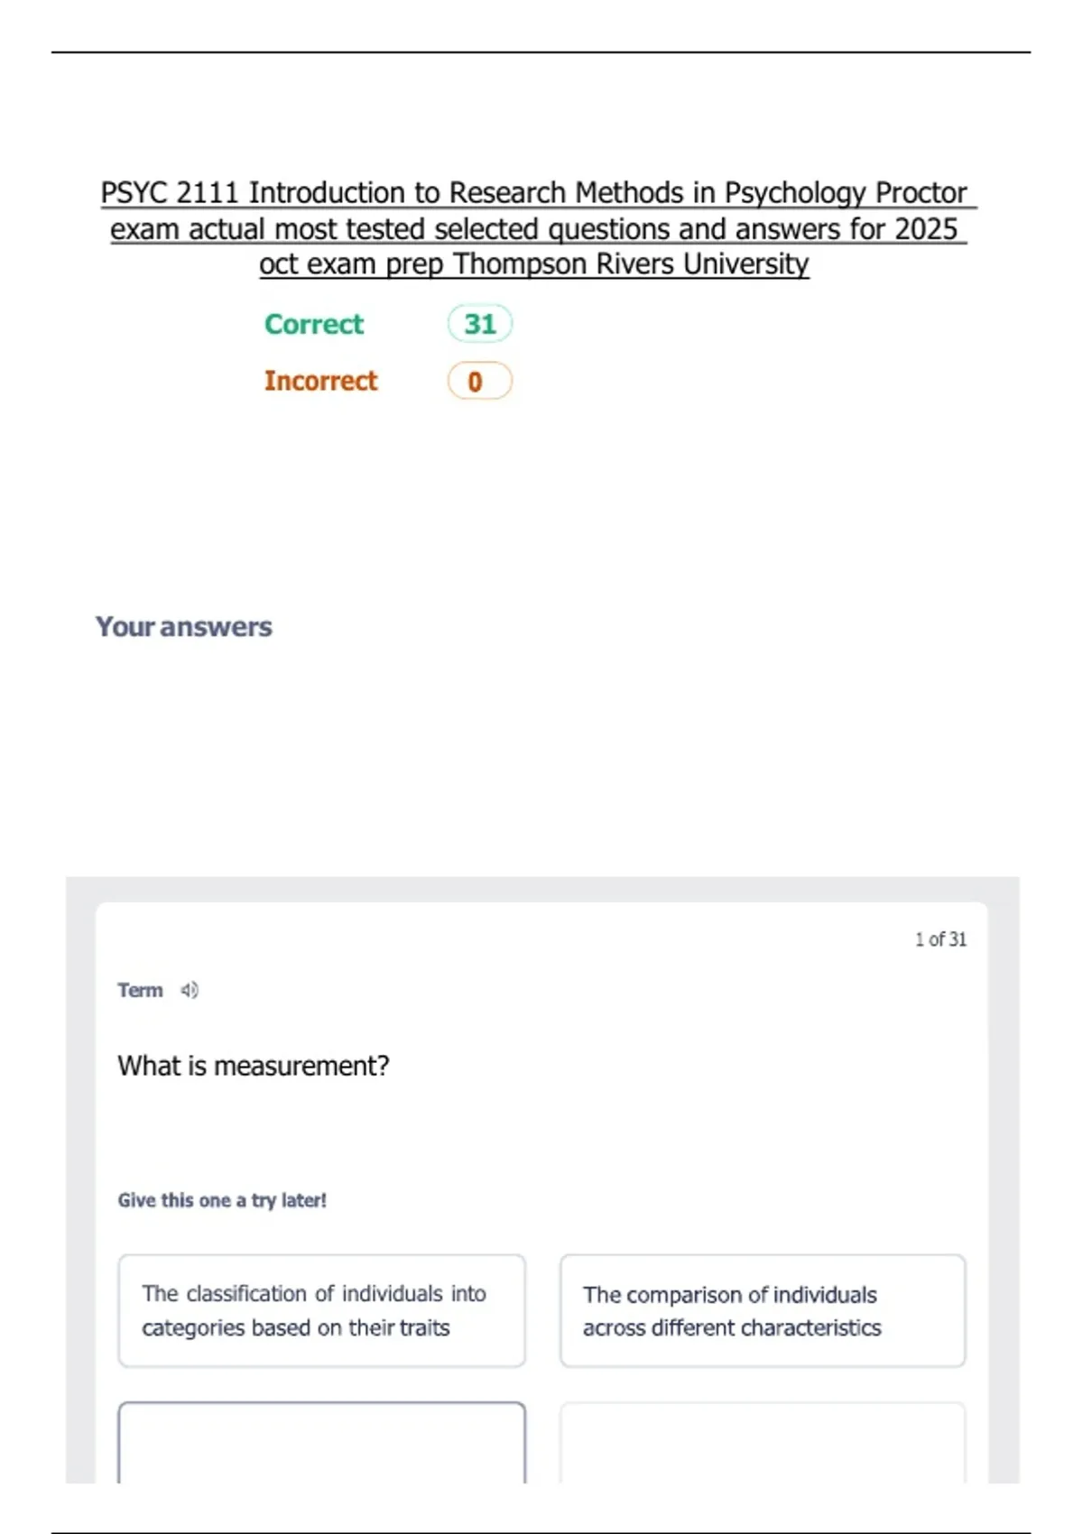
Task: Select the green Correct label
Action: 313,324
